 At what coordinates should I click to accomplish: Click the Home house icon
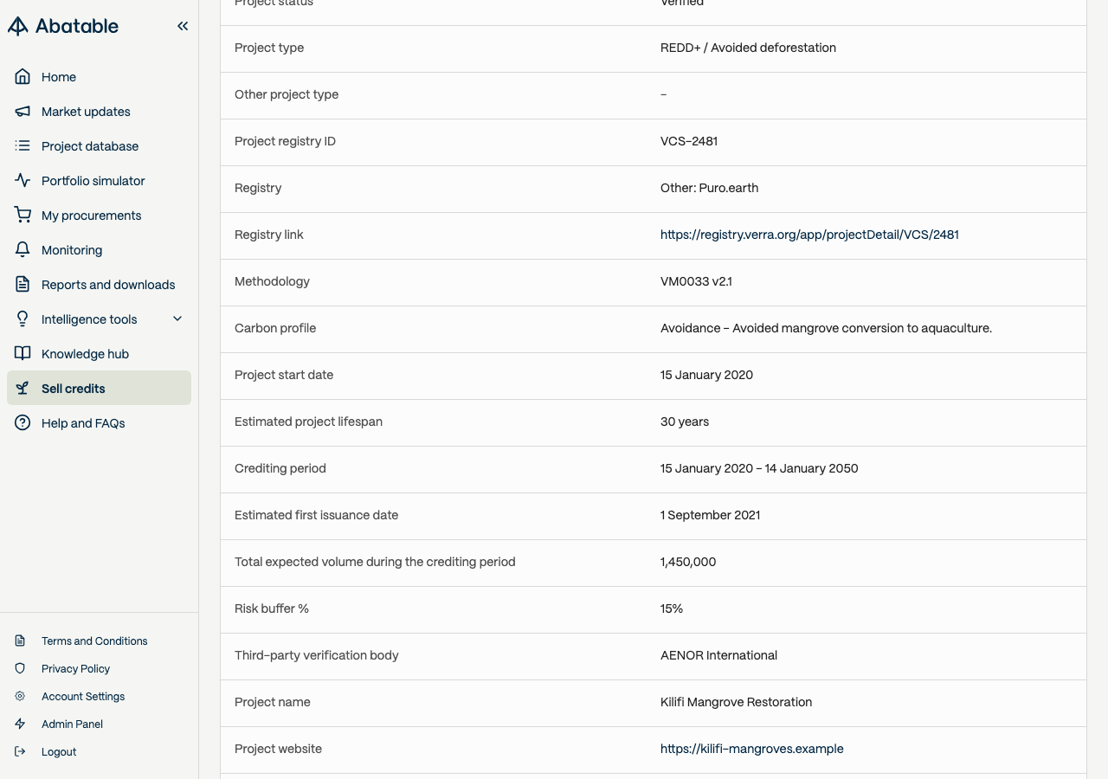(x=23, y=77)
